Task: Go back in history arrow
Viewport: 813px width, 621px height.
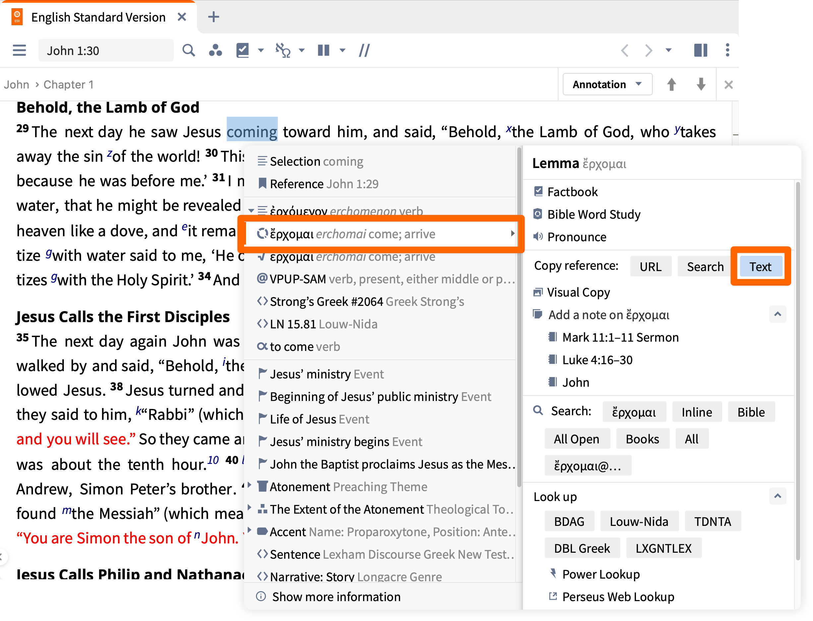Action: [x=625, y=50]
